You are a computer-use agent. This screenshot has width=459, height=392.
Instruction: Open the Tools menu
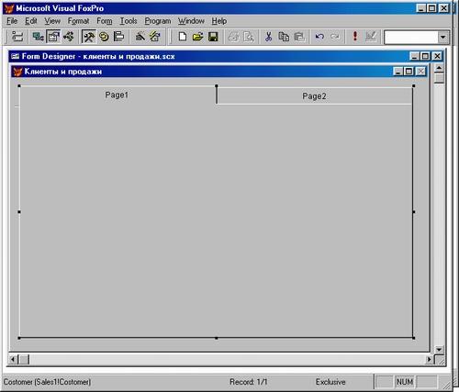coord(129,21)
